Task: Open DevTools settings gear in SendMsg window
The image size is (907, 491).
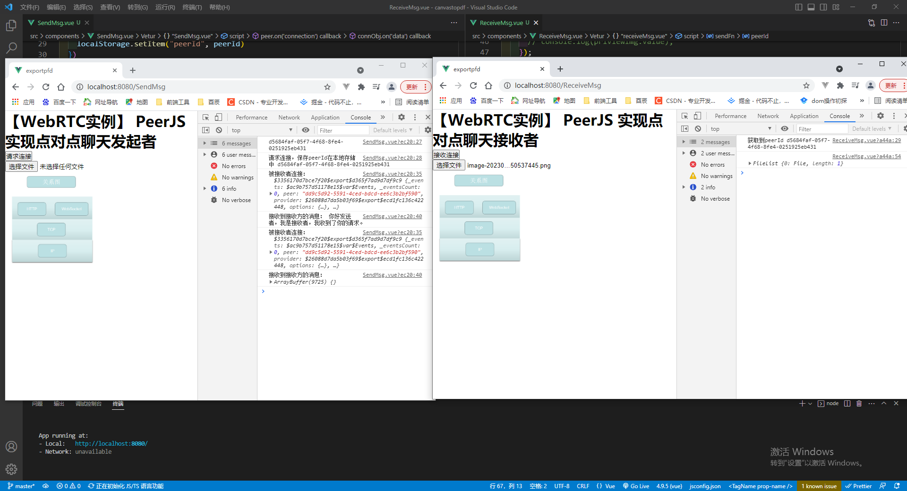Action: click(x=402, y=117)
